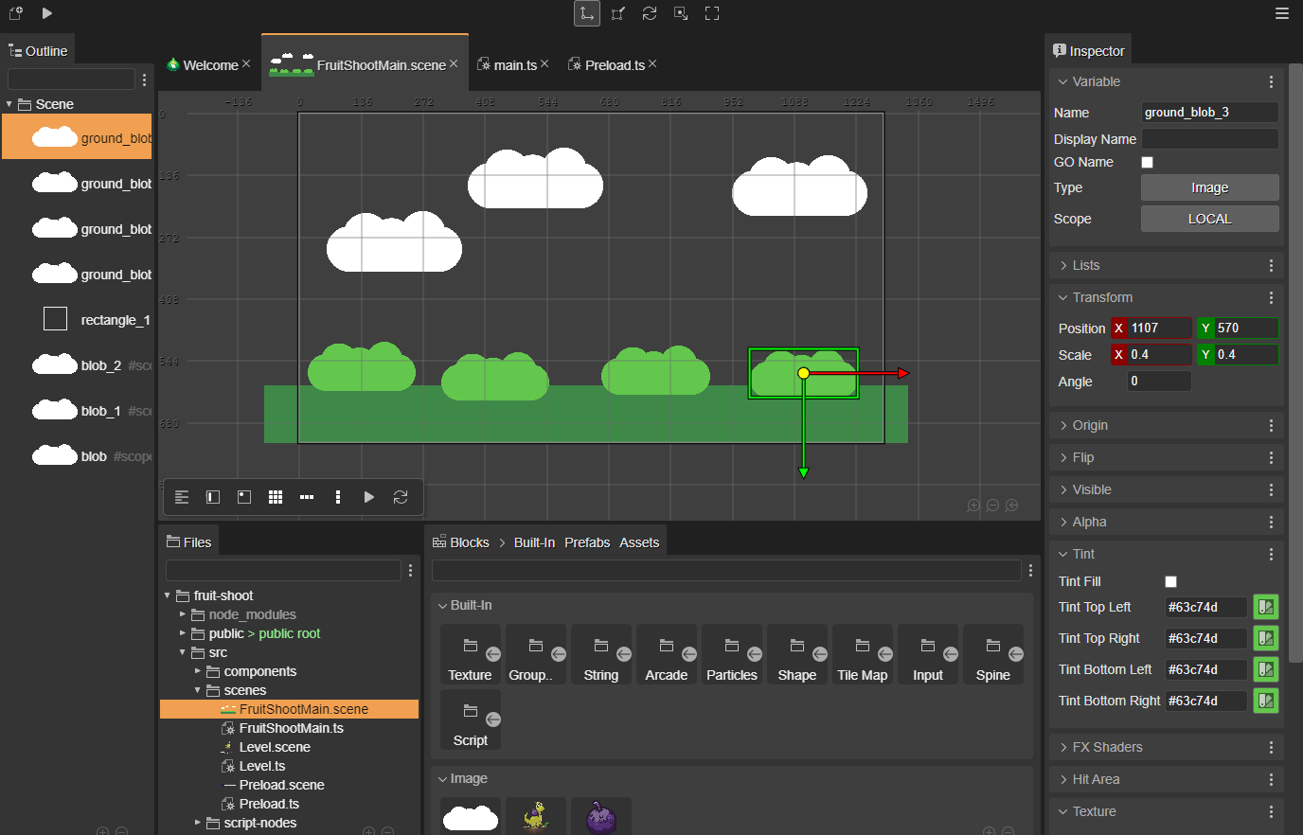Open Tint Top Left color picker swatch
The height and width of the screenshot is (835, 1303).
pyautogui.click(x=1266, y=607)
